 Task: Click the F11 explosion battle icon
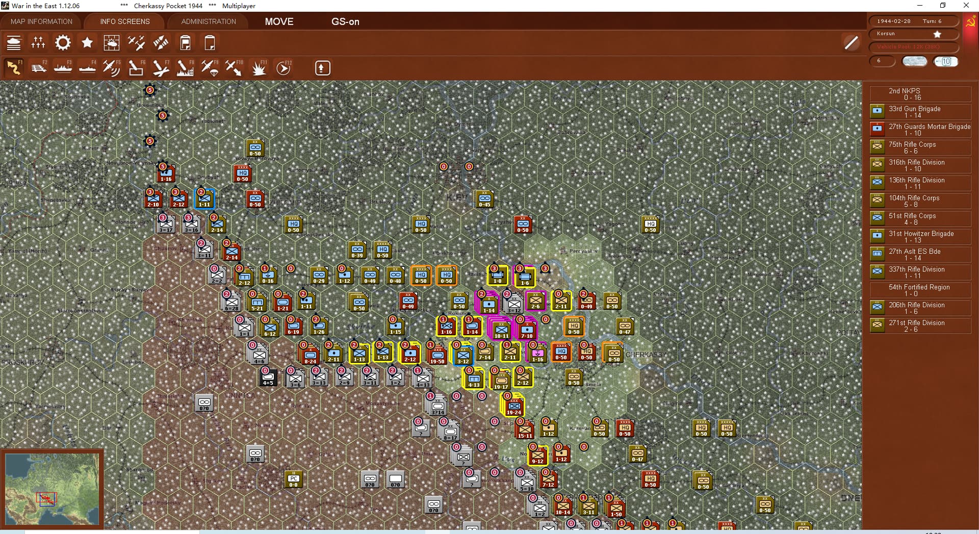(259, 68)
